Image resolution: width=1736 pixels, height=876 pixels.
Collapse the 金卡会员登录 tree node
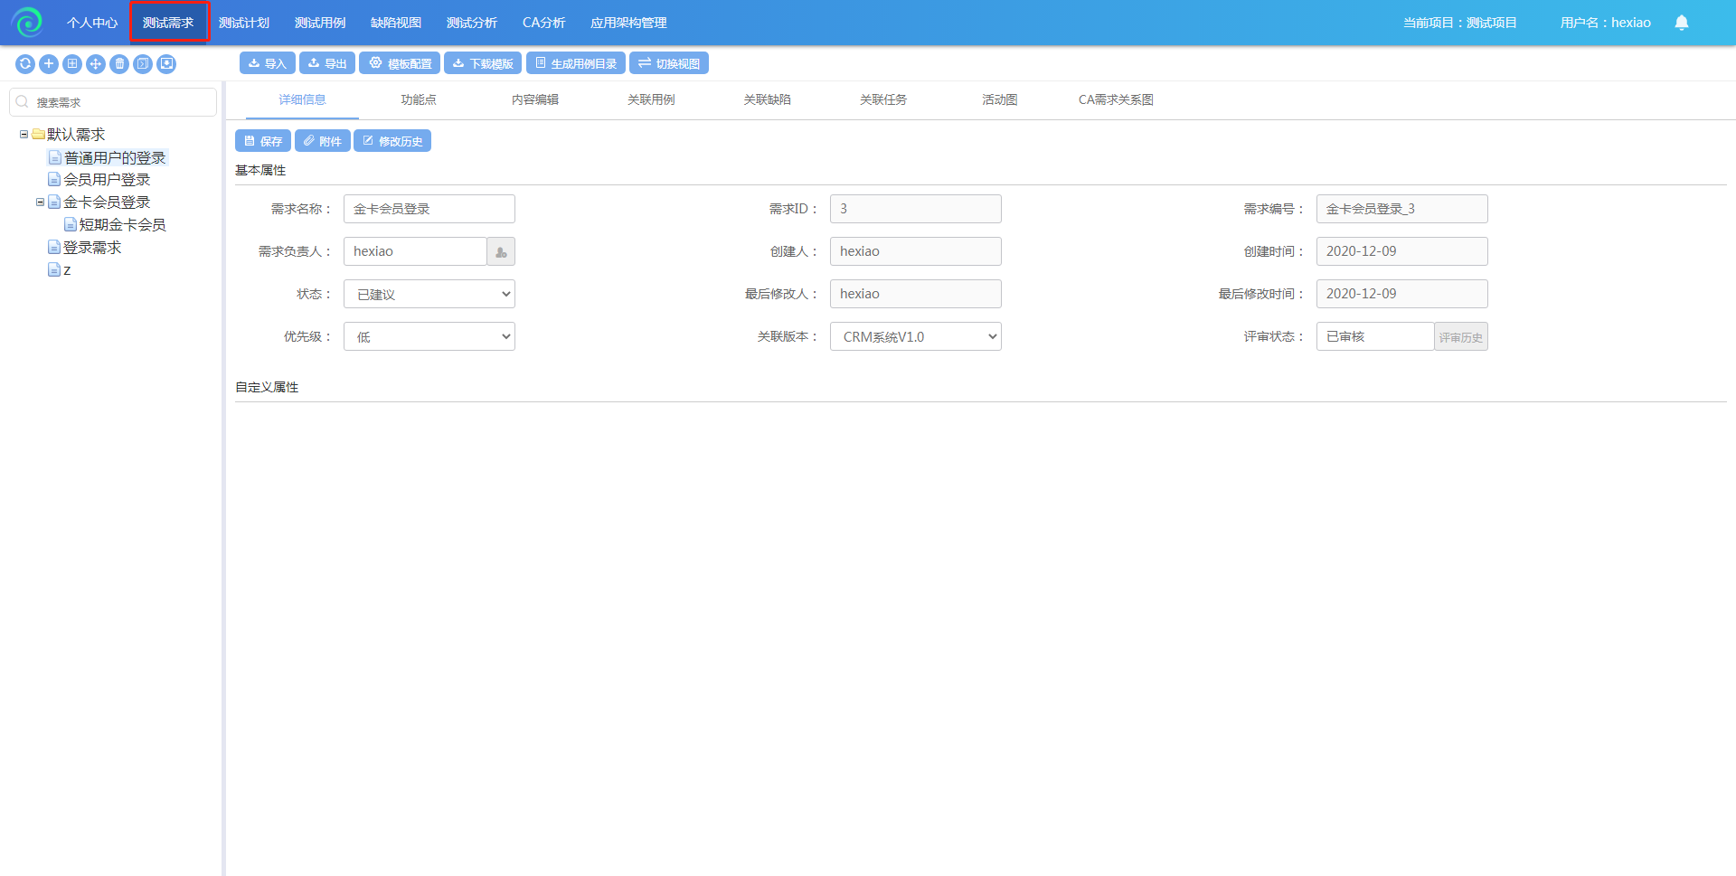pyautogui.click(x=40, y=203)
